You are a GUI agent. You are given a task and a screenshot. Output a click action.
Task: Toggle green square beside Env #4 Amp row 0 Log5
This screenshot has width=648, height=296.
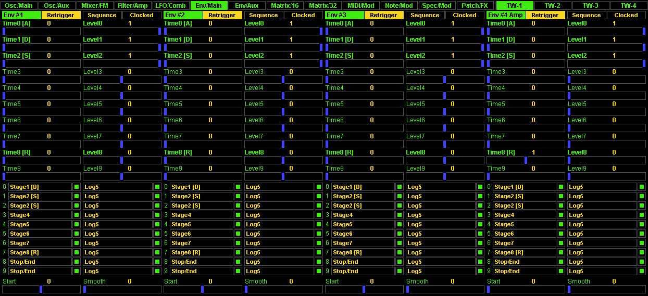641,187
